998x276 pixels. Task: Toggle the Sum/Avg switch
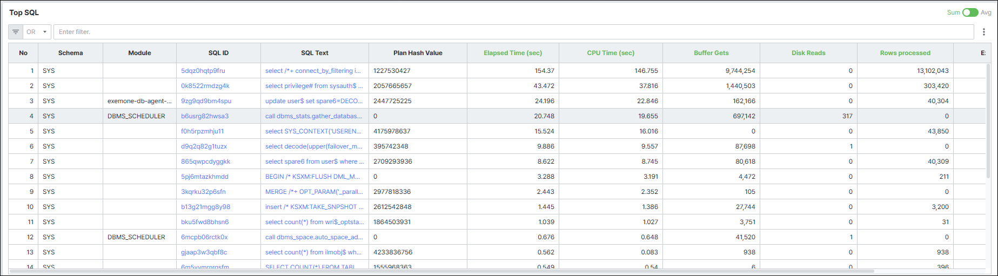coord(970,12)
